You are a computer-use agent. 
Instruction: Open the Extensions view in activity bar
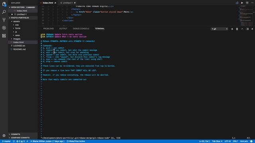coord(4,36)
